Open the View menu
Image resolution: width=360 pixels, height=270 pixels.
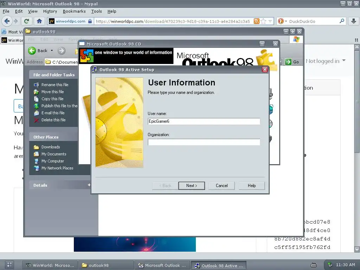point(33,11)
